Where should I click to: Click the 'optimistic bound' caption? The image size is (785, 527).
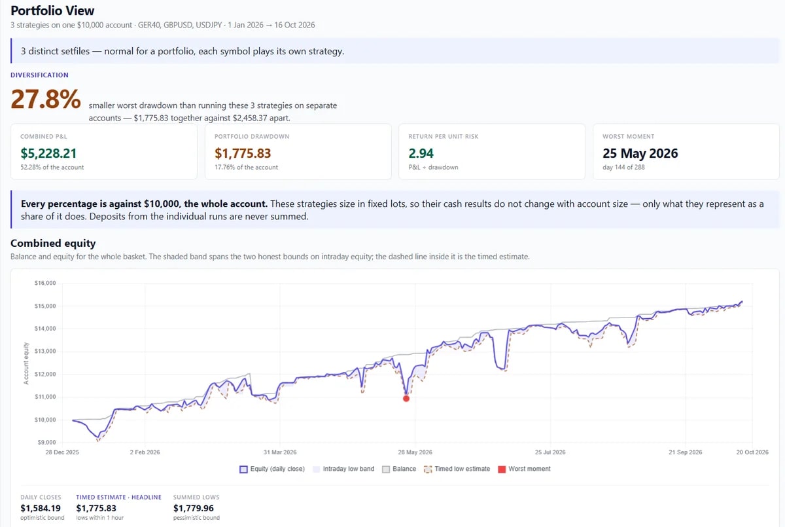(43, 518)
